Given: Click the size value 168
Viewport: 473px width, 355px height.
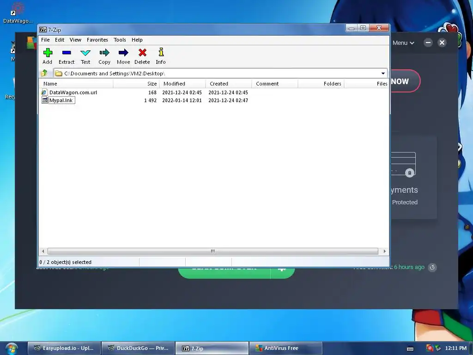Looking at the screenshot, I should point(152,92).
